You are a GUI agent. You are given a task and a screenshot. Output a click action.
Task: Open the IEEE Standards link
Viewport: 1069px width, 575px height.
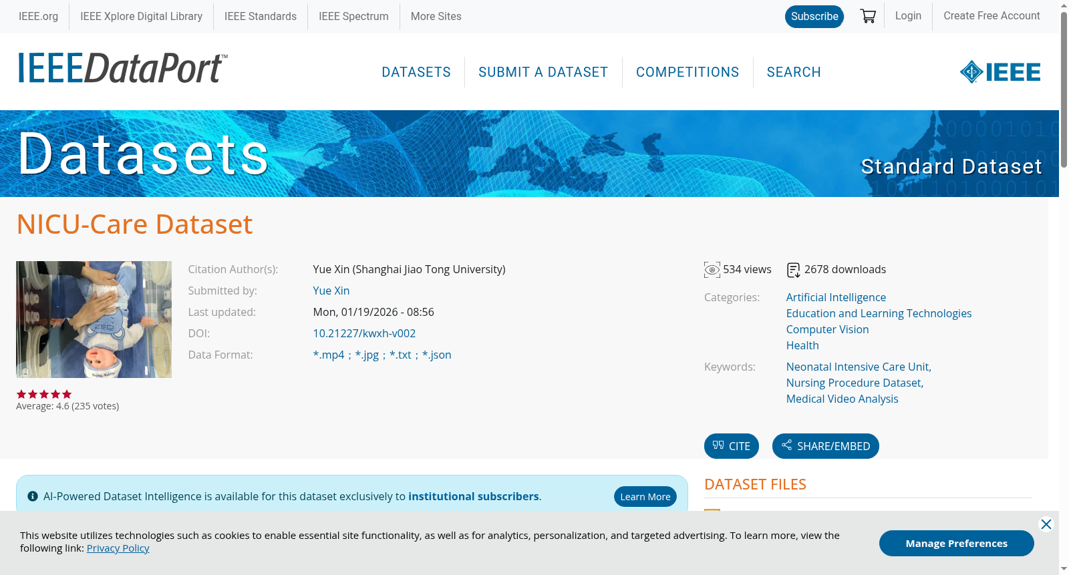[x=261, y=16]
